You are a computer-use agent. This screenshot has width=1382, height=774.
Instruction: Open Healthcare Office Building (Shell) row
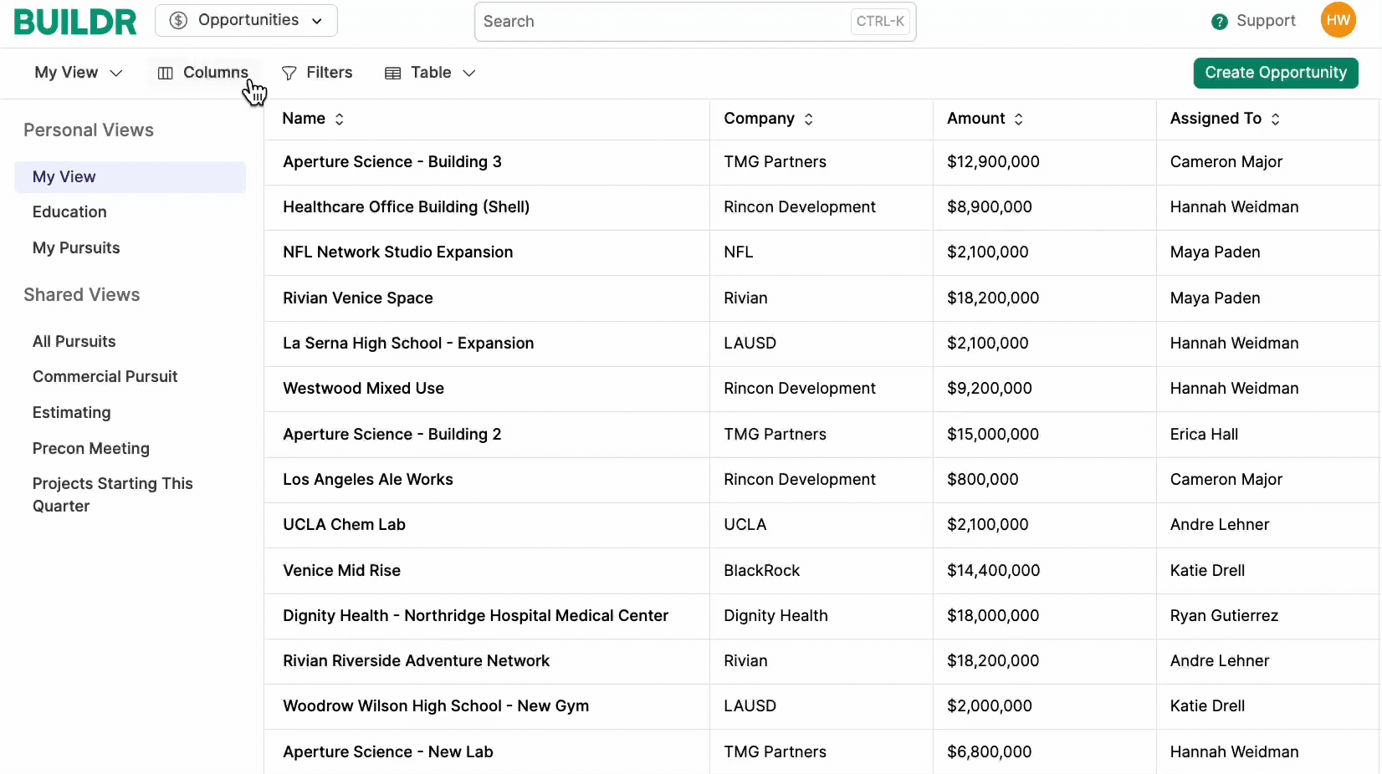[407, 207]
